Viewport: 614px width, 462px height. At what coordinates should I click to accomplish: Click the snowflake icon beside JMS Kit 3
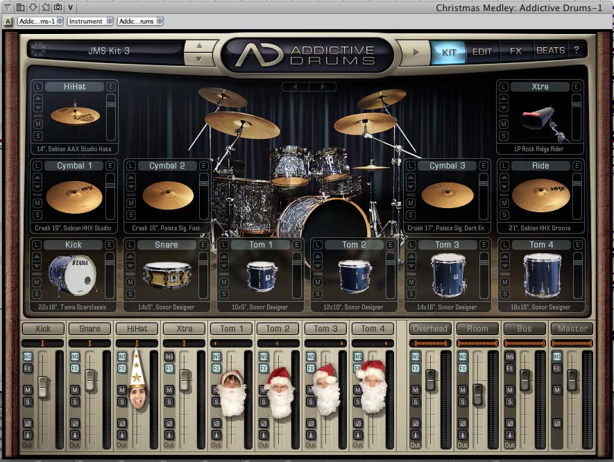coord(38,50)
